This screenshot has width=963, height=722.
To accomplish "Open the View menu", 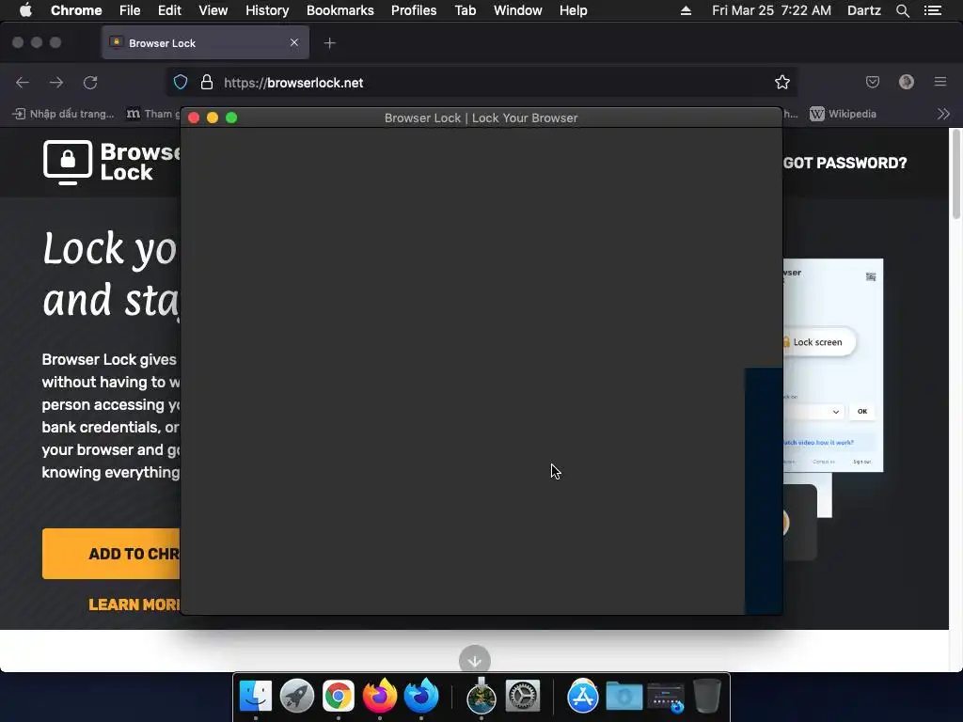I will point(213,10).
